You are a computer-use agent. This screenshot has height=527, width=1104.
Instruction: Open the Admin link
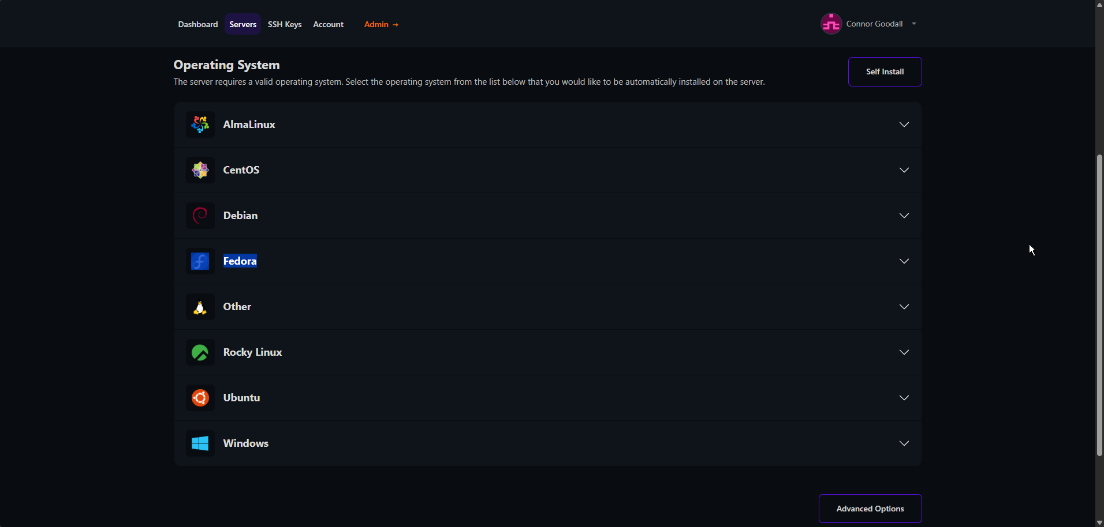pos(381,24)
